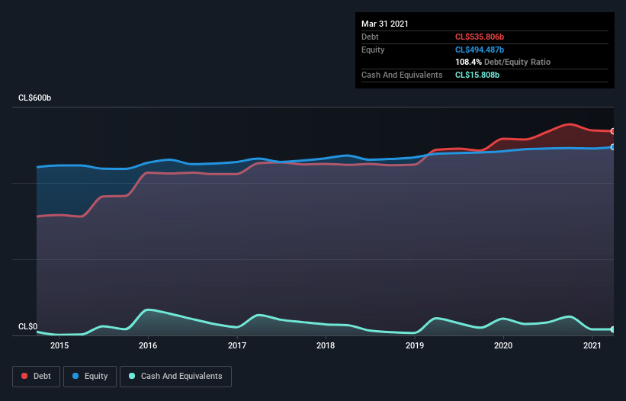Click the 2018 x-axis label
The height and width of the screenshot is (401, 626).
326,345
